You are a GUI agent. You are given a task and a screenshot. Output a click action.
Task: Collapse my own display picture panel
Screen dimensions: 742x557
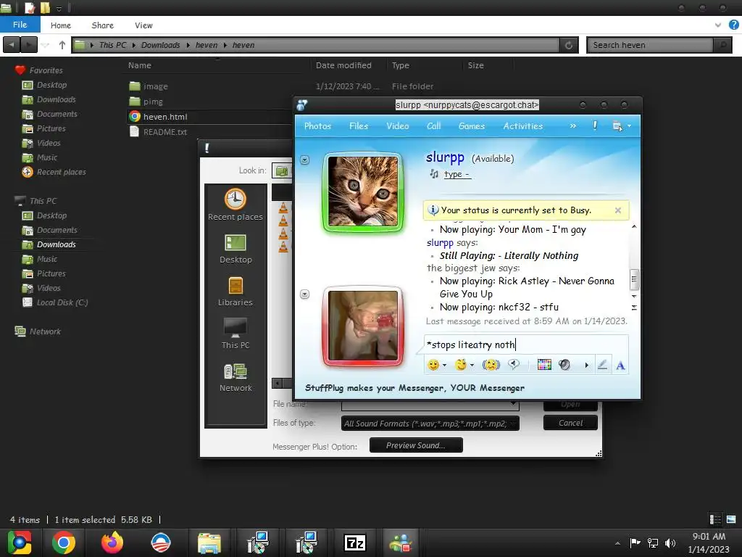305,294
